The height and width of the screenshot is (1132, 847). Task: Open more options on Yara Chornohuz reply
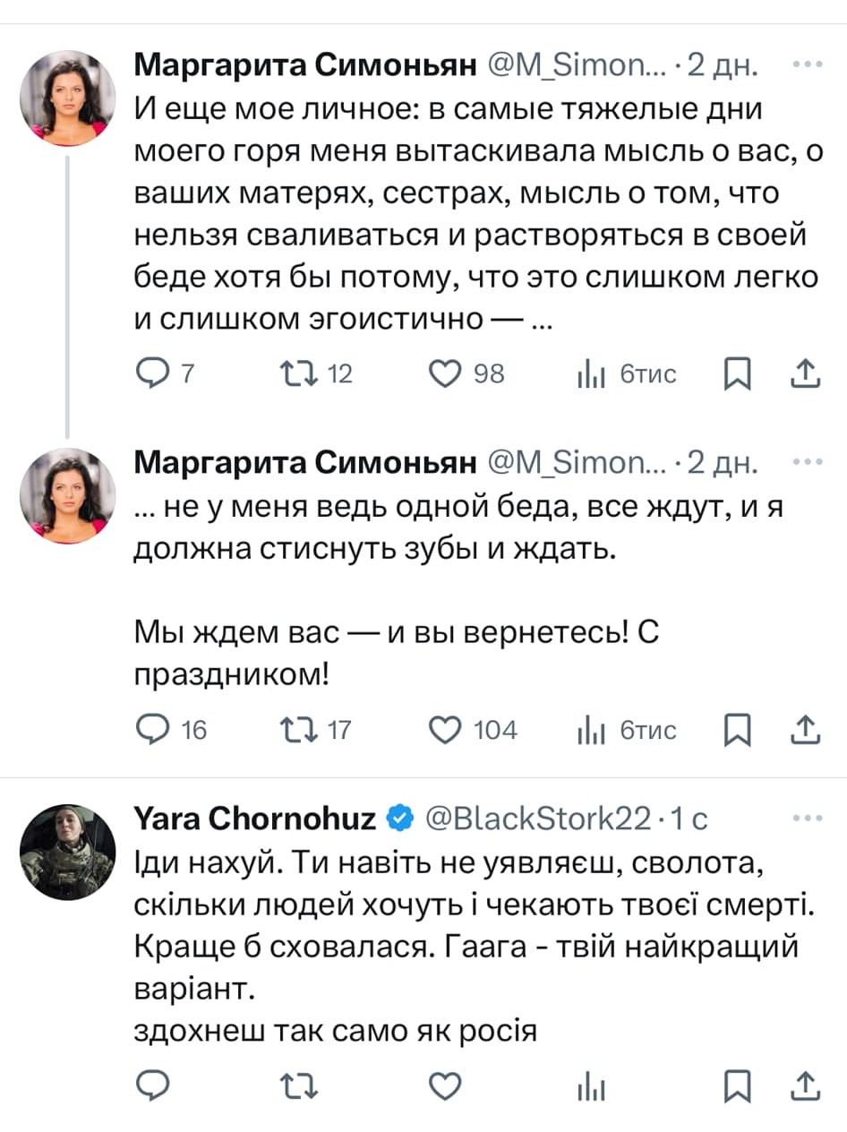coord(807,817)
